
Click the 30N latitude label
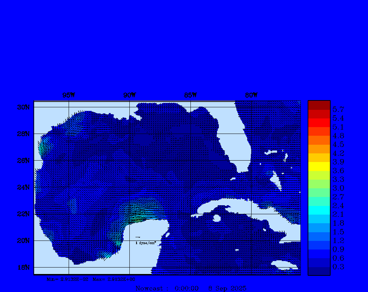23,107
